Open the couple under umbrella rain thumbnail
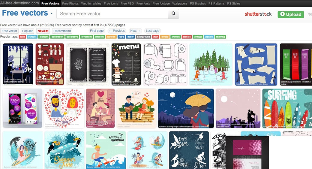 (186, 108)
